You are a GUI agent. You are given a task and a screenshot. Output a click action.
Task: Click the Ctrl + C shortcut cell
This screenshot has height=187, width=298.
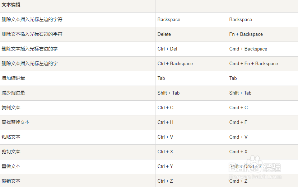tap(166, 108)
